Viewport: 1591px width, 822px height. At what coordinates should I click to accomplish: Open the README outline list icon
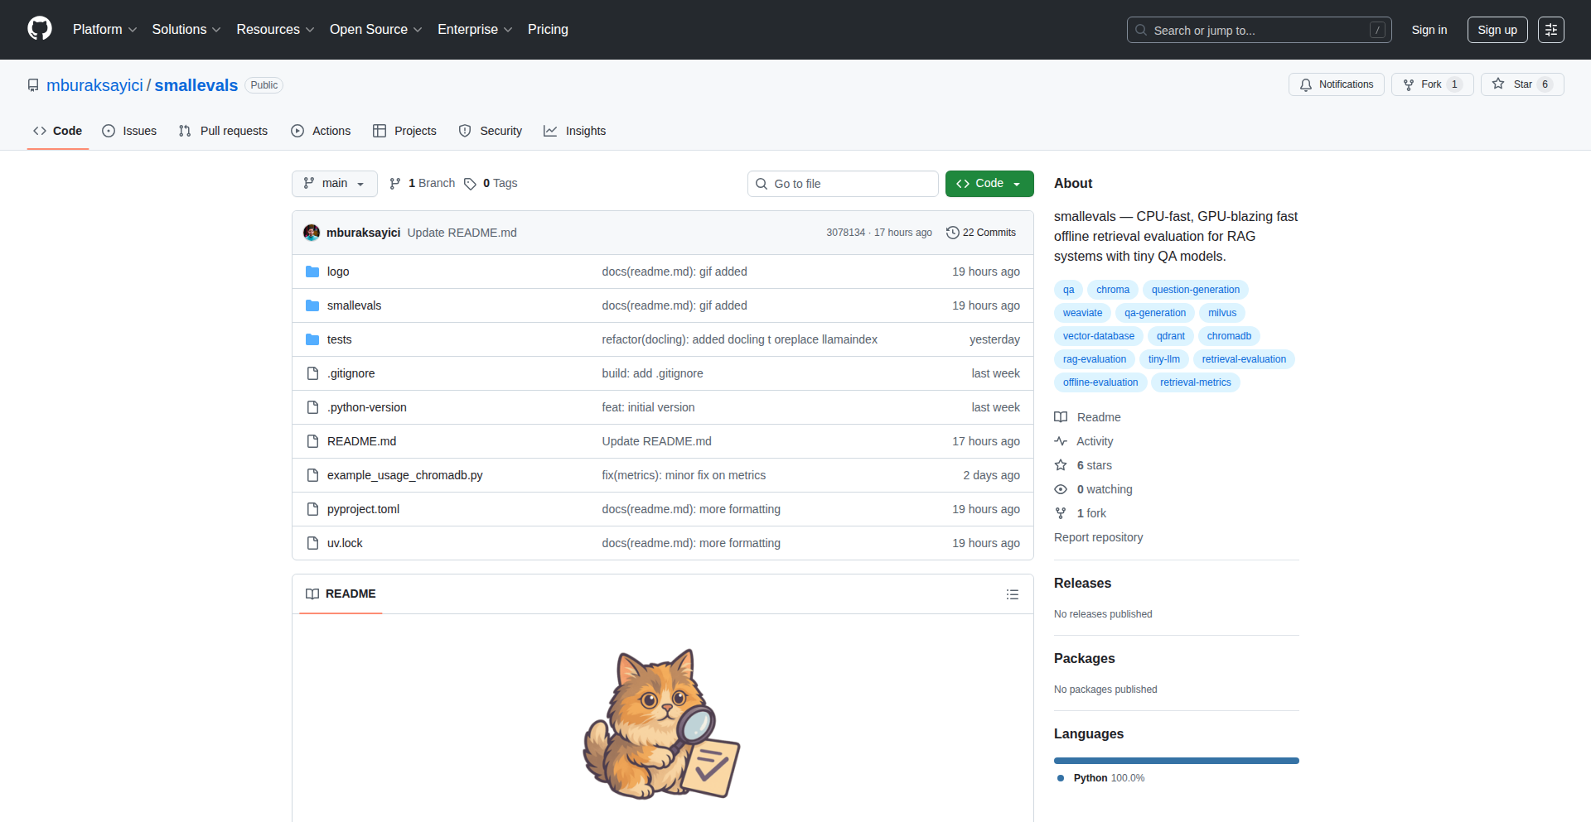(1012, 594)
